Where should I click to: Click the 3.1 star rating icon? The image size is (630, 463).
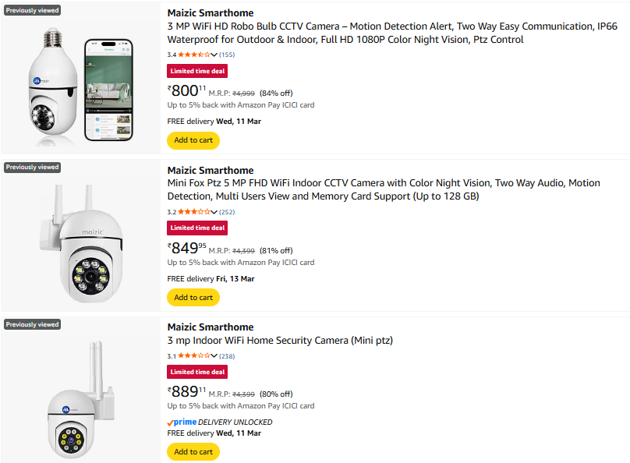[x=193, y=355]
